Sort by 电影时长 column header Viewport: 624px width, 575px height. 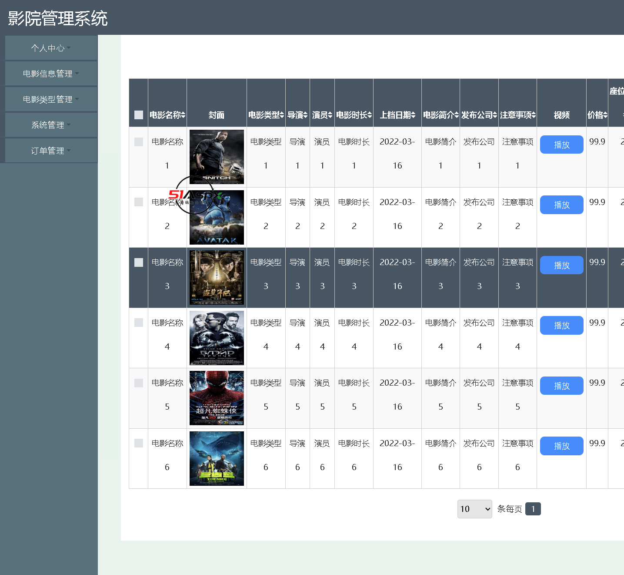(354, 115)
